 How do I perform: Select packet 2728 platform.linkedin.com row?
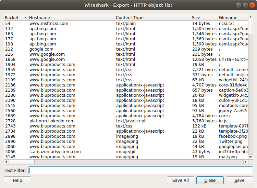point(69,121)
